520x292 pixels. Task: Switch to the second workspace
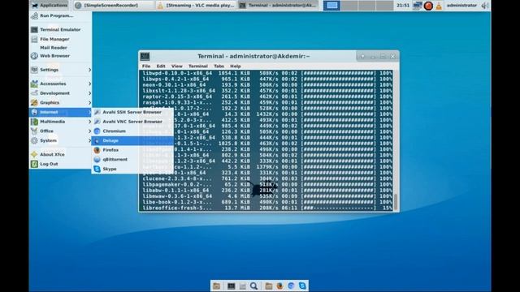(349, 6)
